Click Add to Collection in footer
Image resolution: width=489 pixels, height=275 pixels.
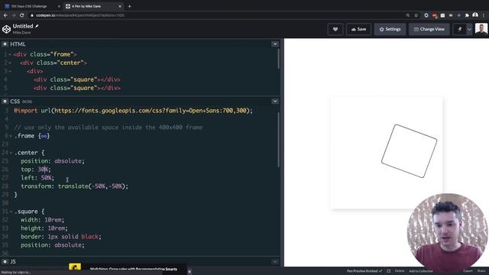(x=421, y=271)
